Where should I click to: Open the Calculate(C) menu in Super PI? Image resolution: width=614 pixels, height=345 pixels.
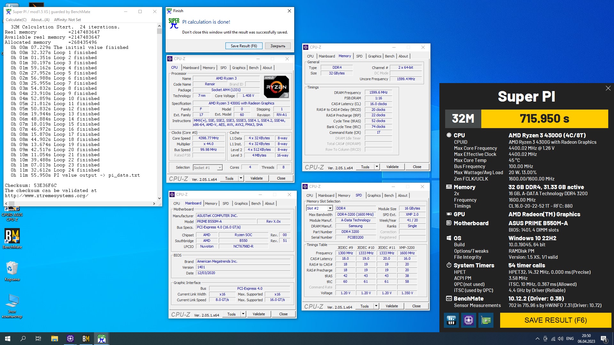(16, 20)
